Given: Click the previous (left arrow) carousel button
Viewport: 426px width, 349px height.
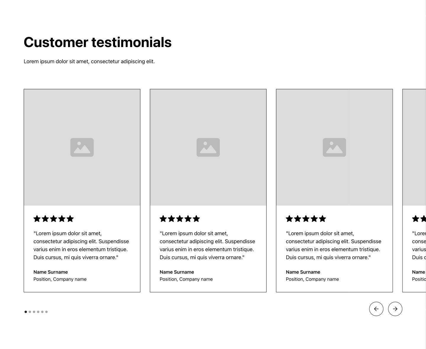Looking at the screenshot, I should pos(376,309).
